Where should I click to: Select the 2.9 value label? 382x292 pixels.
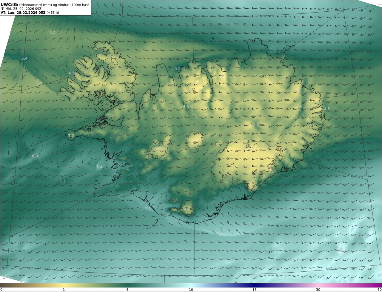pos(39,83)
